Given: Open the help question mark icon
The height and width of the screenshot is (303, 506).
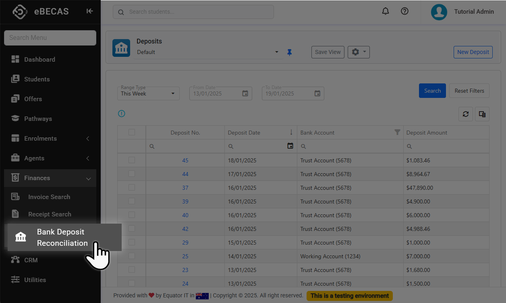Looking at the screenshot, I should point(405,11).
